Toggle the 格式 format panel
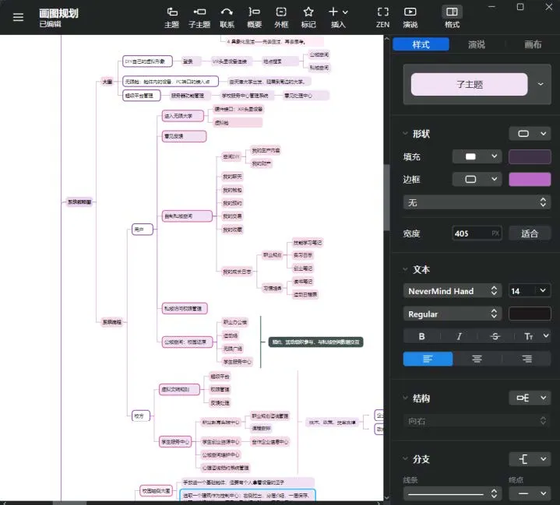This screenshot has width=560, height=505. [452, 17]
